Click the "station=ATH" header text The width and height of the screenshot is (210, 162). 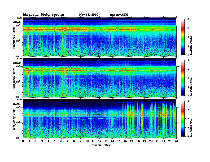tap(119, 15)
